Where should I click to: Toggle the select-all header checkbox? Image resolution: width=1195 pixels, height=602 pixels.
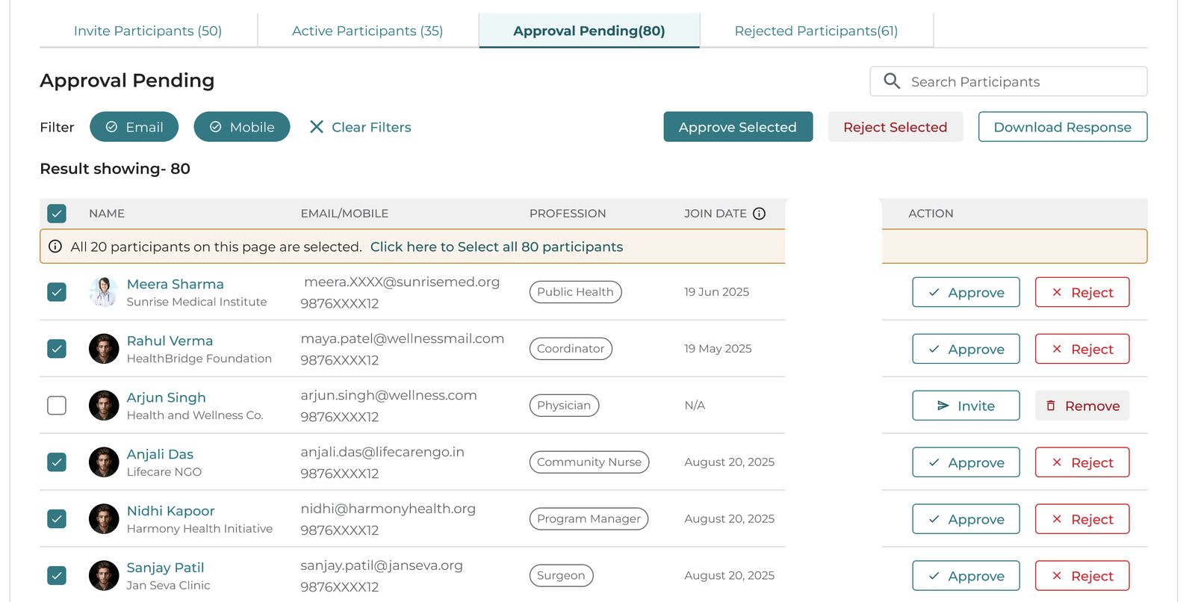(57, 214)
